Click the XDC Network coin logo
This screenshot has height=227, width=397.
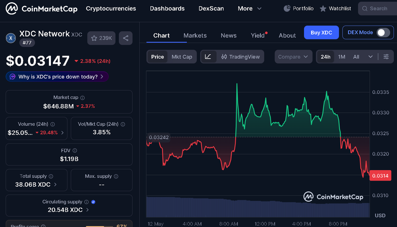pos(11,38)
